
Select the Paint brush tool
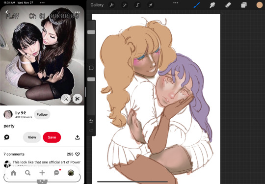tap(197, 5)
